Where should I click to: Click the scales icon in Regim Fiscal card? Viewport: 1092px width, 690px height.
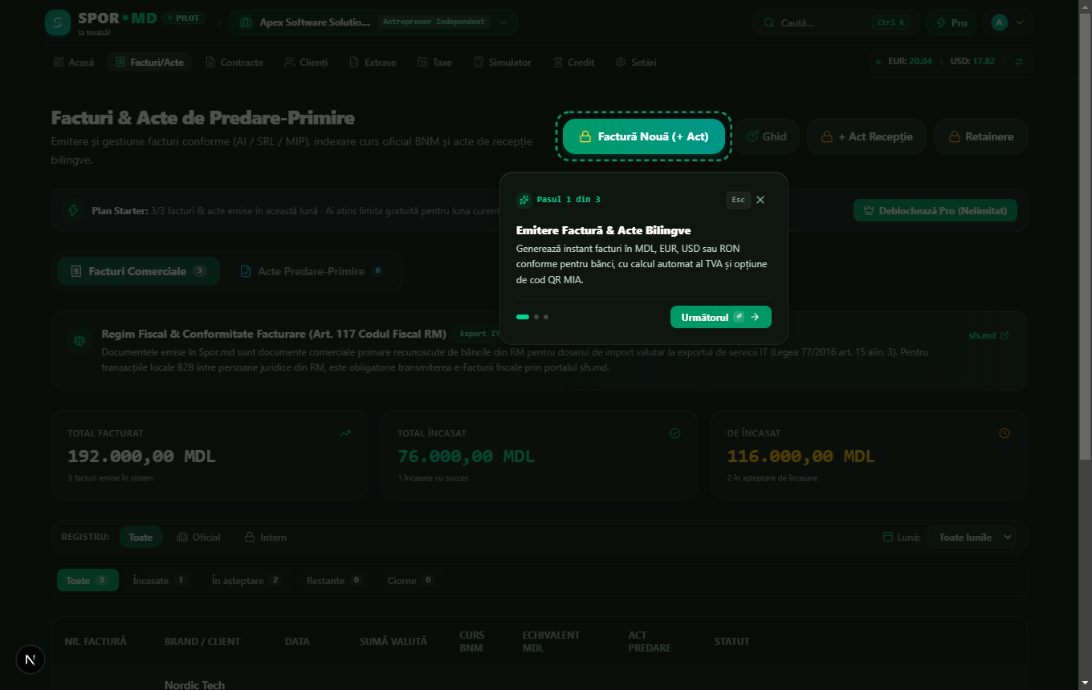click(x=78, y=339)
